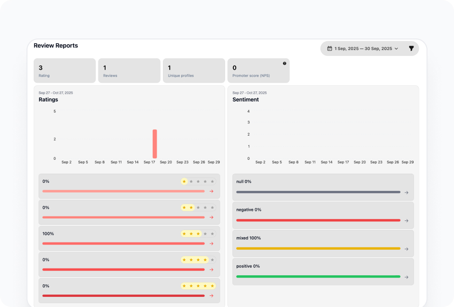Expand the date range dropdown chevron
This screenshot has height=307, width=454.
click(x=396, y=49)
